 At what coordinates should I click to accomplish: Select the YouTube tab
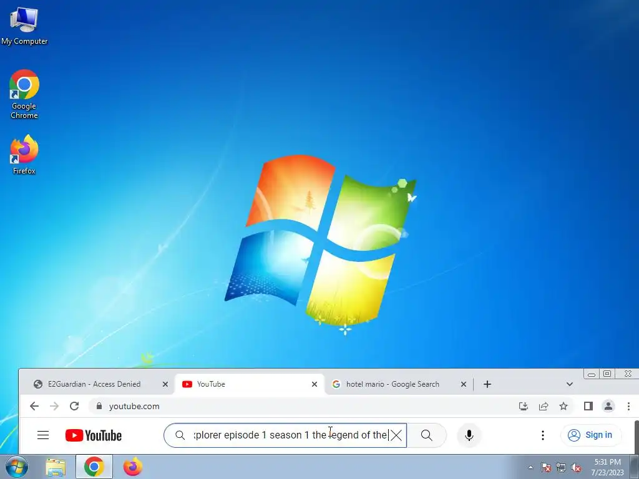pyautogui.click(x=248, y=384)
